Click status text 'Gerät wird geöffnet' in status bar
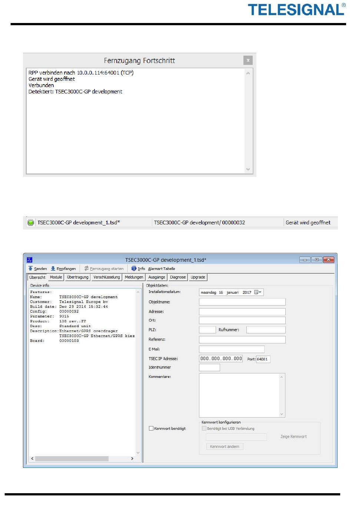Image resolution: width=352 pixels, height=511 pixels. tap(308, 222)
